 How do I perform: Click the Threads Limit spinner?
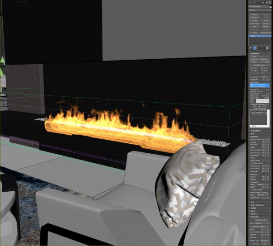(266, 80)
